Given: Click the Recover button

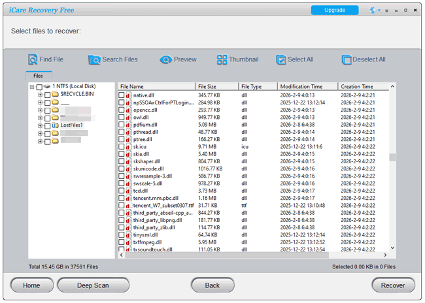Looking at the screenshot, I should 393,285.
